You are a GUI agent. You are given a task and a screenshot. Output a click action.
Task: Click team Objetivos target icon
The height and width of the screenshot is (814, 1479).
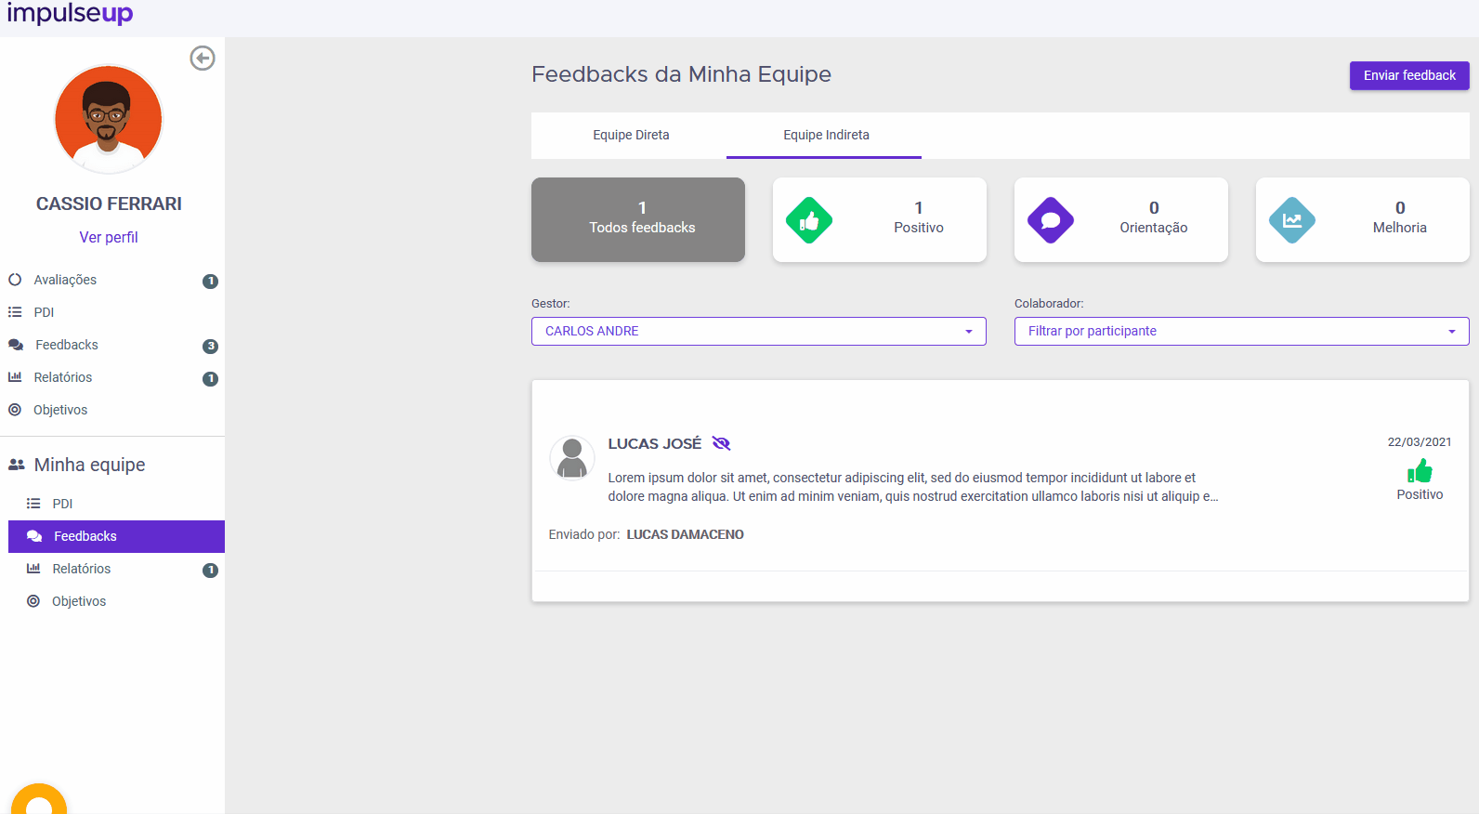(x=33, y=601)
